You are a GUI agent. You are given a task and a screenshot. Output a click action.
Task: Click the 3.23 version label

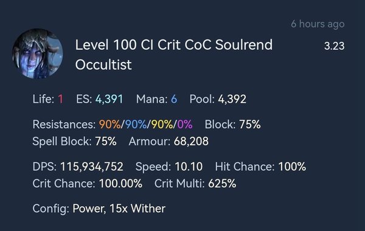coord(334,46)
